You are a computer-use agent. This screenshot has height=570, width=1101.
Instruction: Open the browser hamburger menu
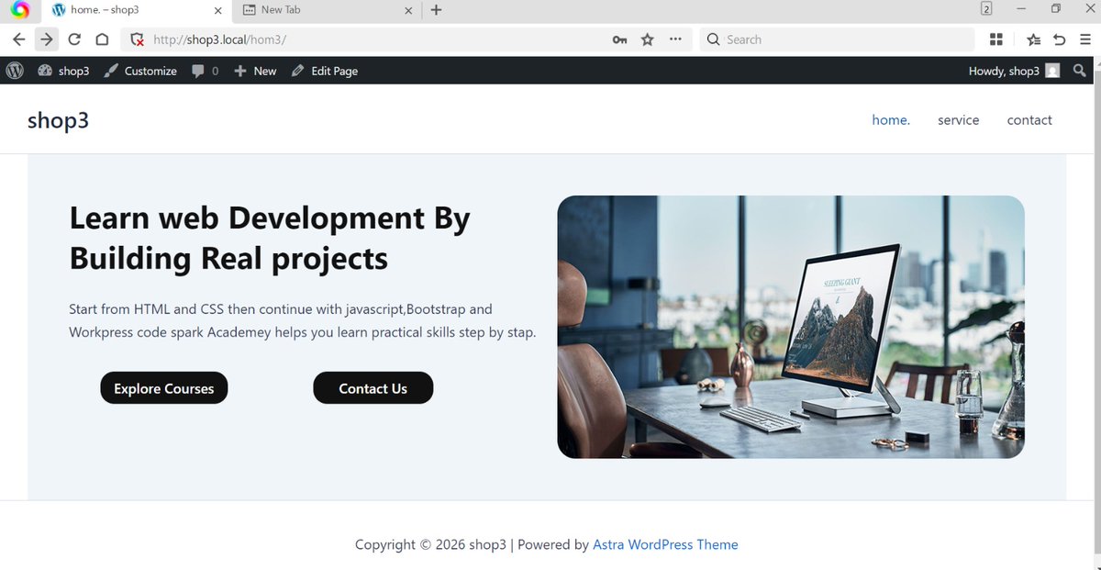coord(1084,39)
